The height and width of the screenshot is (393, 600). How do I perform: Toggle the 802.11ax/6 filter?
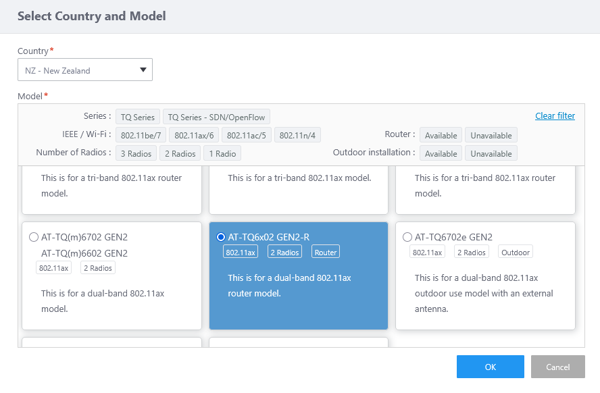click(x=194, y=135)
